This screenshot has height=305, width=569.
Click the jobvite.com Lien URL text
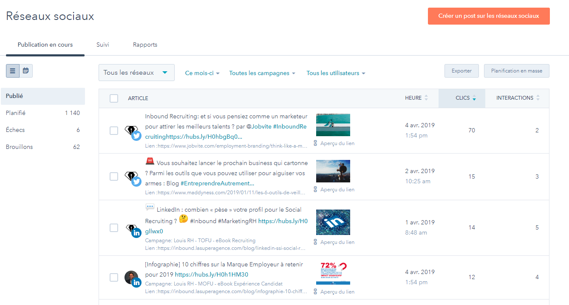(x=226, y=146)
